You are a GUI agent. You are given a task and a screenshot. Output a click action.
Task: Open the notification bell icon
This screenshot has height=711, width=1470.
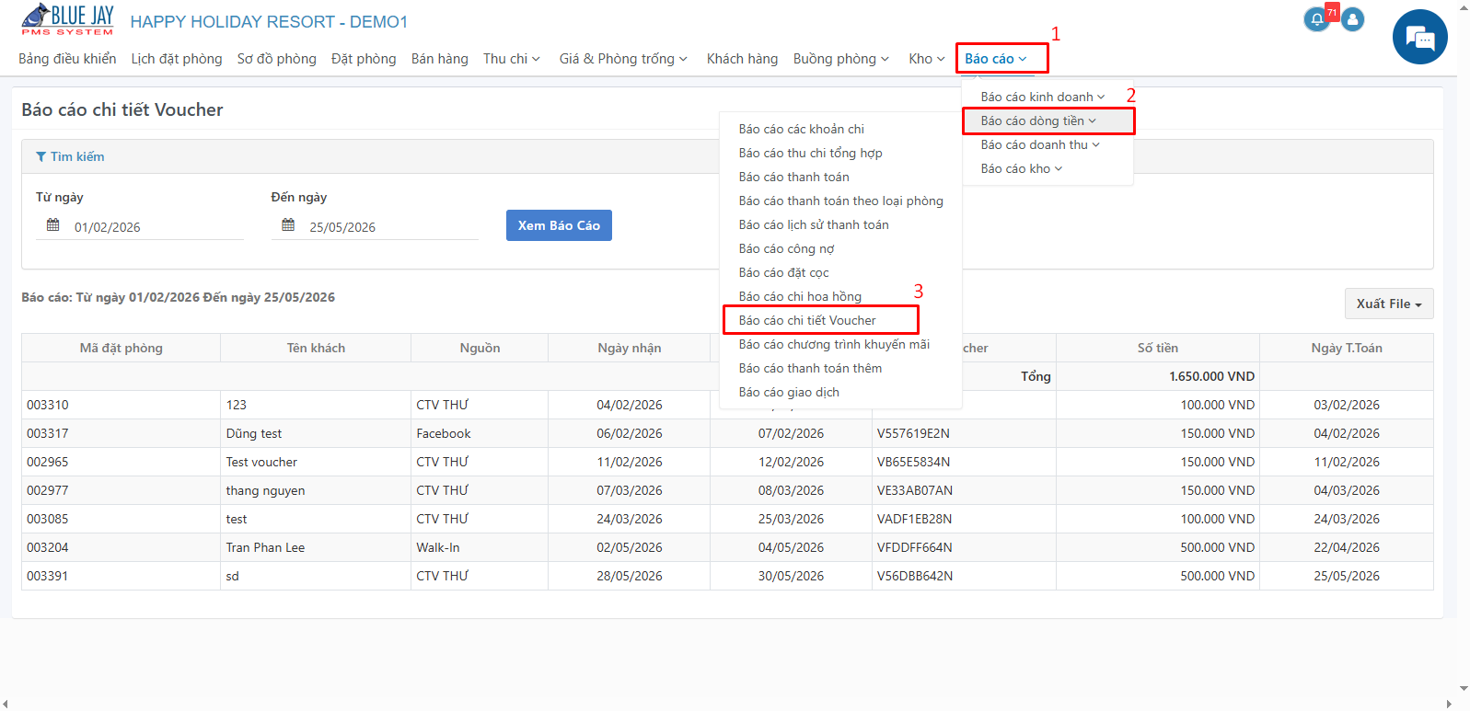tap(1317, 19)
